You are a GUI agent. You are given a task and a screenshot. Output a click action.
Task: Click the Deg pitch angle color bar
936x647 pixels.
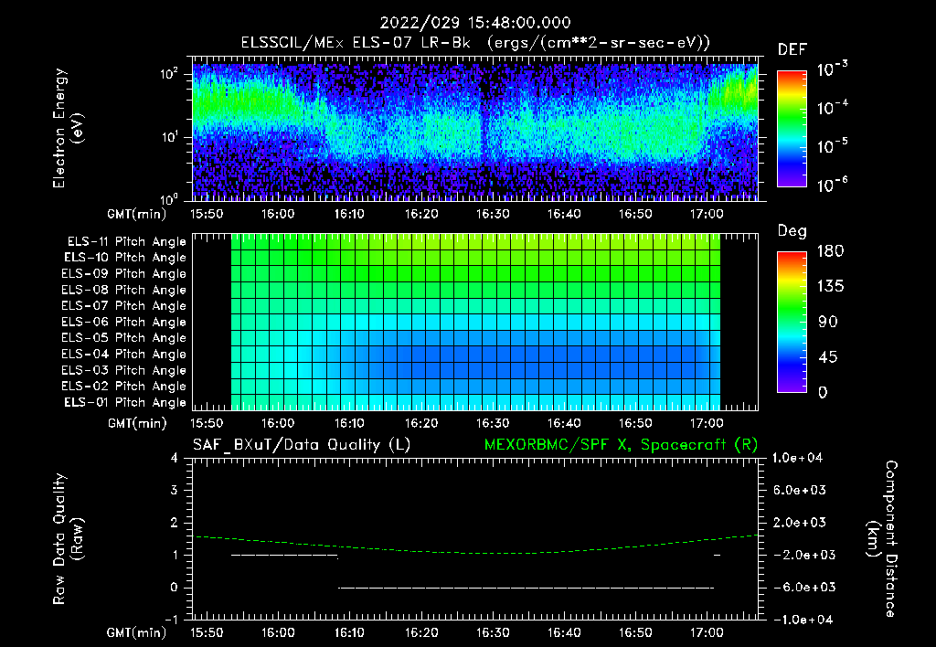coord(792,322)
